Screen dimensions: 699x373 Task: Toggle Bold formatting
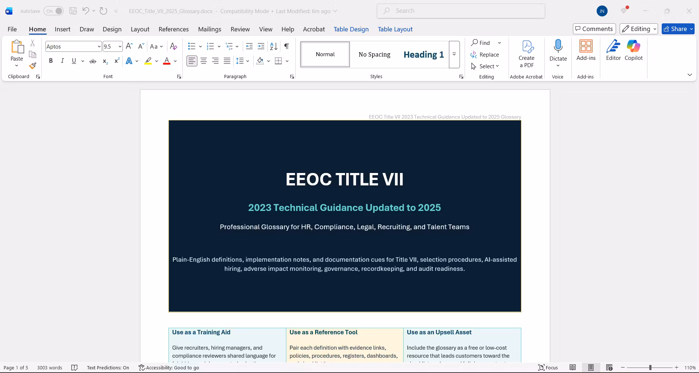click(x=51, y=61)
